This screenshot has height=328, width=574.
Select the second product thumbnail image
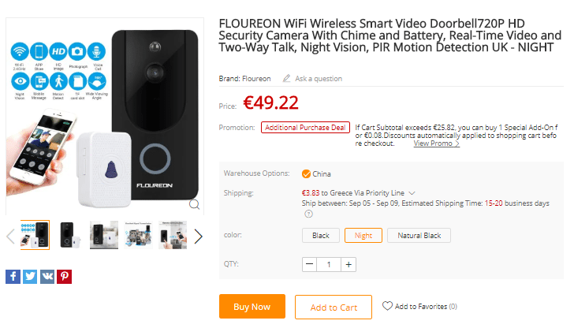pos(69,235)
